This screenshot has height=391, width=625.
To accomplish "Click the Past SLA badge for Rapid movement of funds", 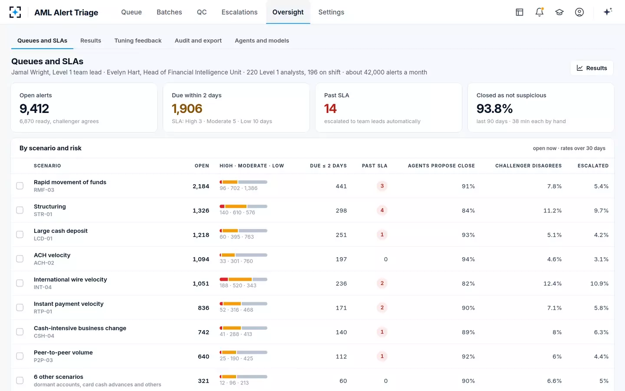I will coord(382,186).
